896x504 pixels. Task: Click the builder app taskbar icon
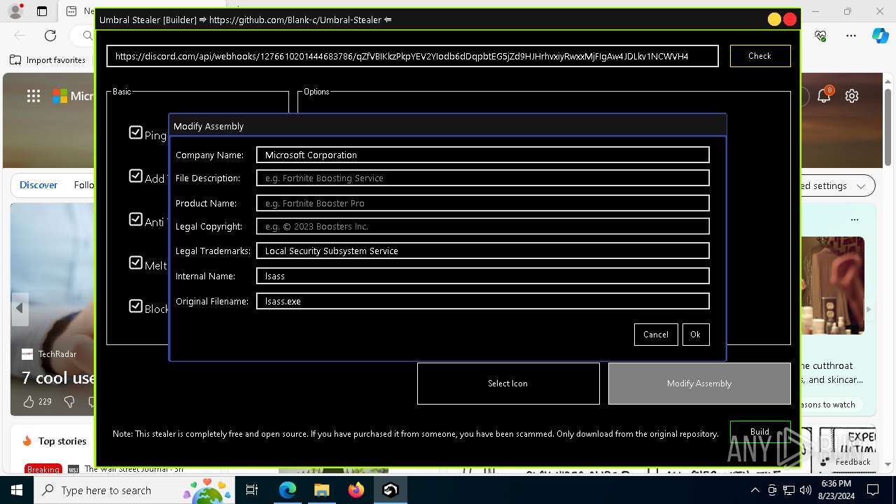[x=391, y=490]
